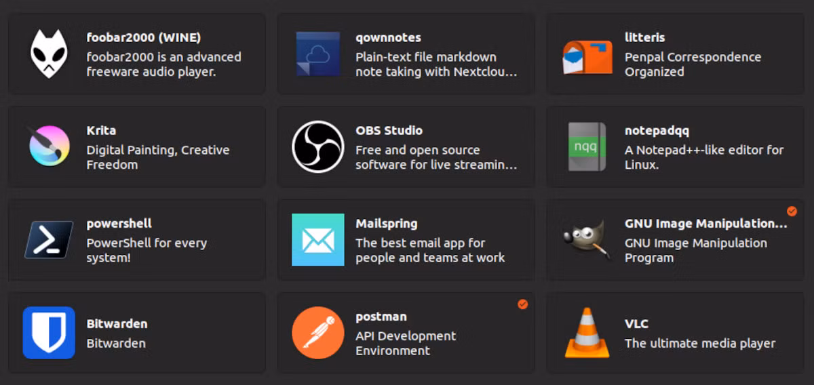Click 'GNU Image Manipulation Program' description
Image resolution: width=814 pixels, height=385 pixels.
pos(696,250)
